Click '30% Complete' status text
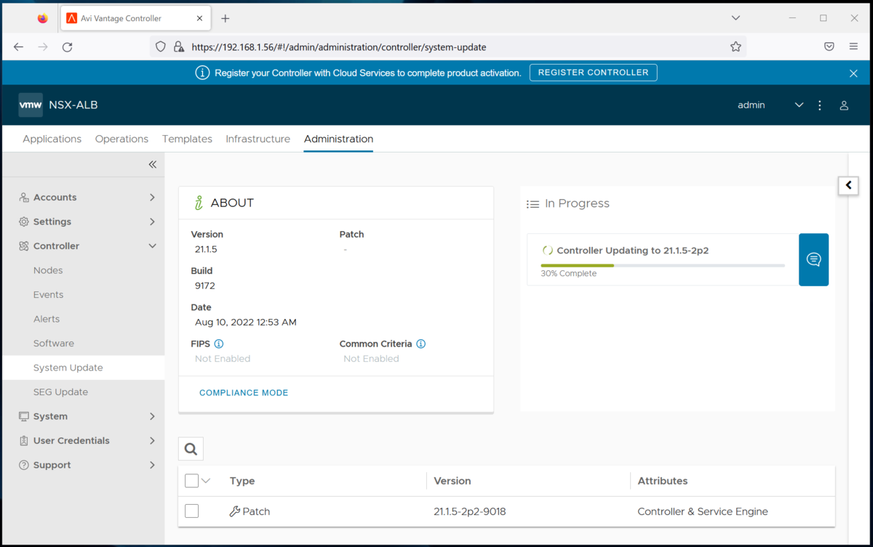 coord(569,274)
